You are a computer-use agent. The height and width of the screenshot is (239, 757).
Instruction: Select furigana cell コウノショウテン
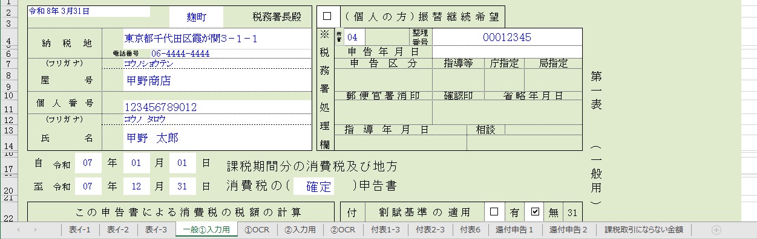pos(218,63)
